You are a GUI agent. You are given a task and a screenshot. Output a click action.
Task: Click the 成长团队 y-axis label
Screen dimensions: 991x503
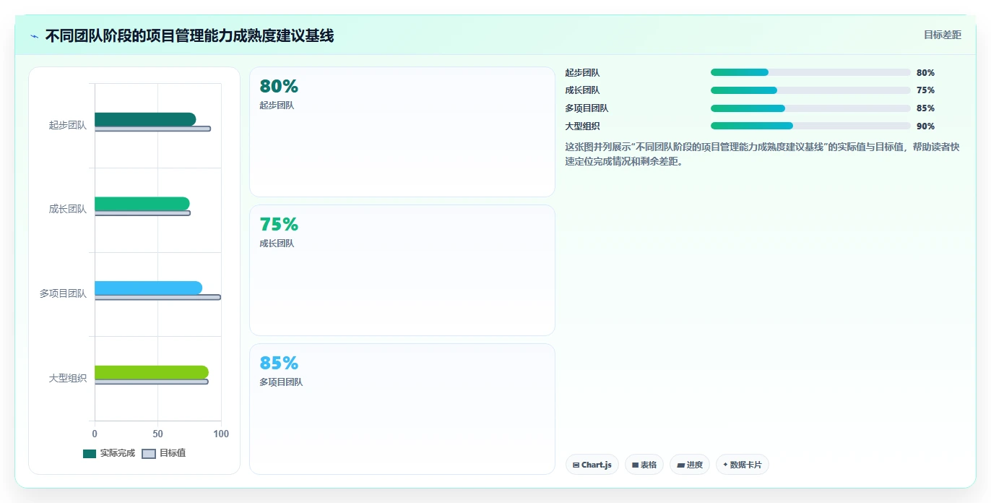[x=68, y=210]
